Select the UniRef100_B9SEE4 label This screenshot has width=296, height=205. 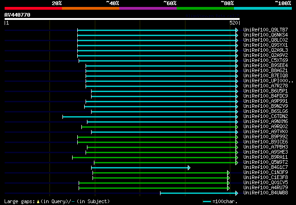[x=265, y=66]
